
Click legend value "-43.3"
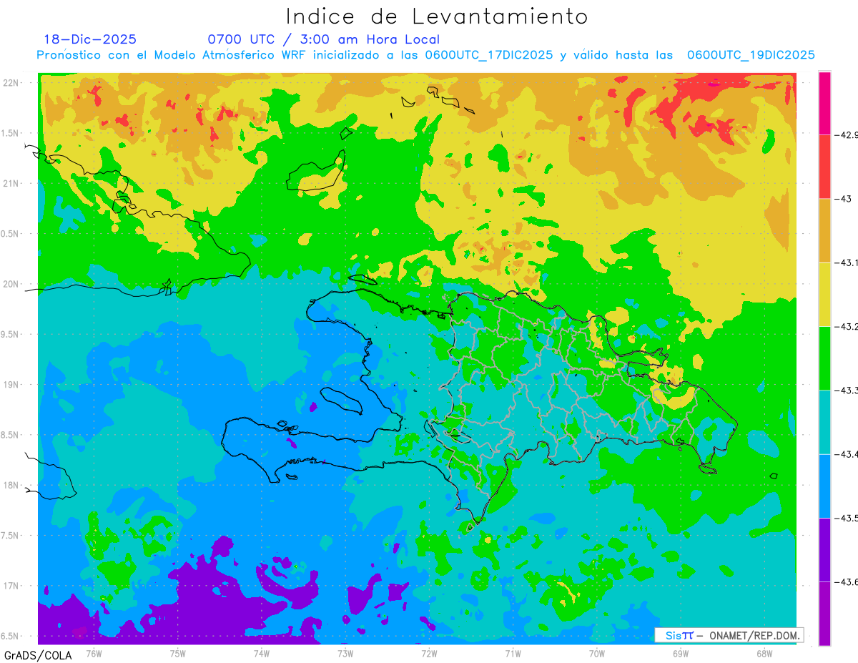(x=846, y=390)
